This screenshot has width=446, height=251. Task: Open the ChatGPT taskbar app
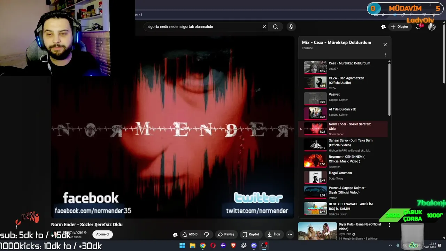pos(244,245)
